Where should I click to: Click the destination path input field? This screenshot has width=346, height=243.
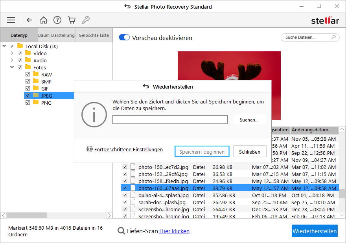pyautogui.click(x=170, y=120)
